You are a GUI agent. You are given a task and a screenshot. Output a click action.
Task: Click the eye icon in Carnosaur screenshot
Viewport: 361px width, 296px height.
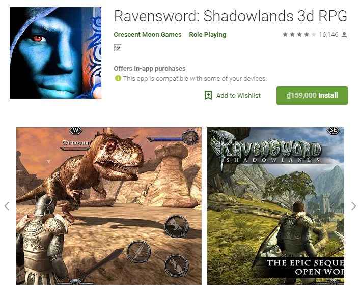point(190,137)
